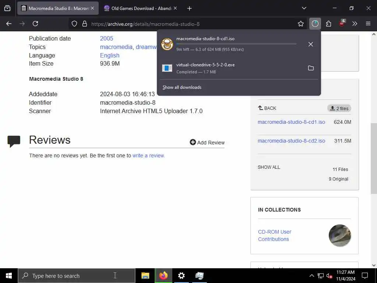
Task: List all tabs dropdown arrow
Action: (x=304, y=8)
